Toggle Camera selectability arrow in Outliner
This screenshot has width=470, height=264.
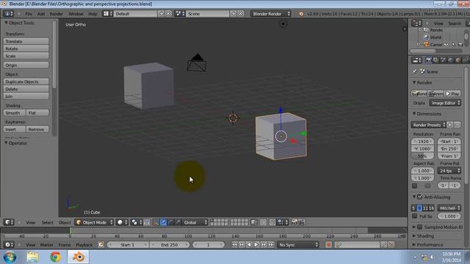[x=454, y=45]
